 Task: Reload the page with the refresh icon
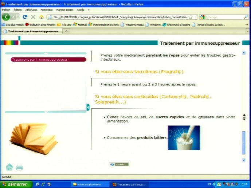coord(25,17)
